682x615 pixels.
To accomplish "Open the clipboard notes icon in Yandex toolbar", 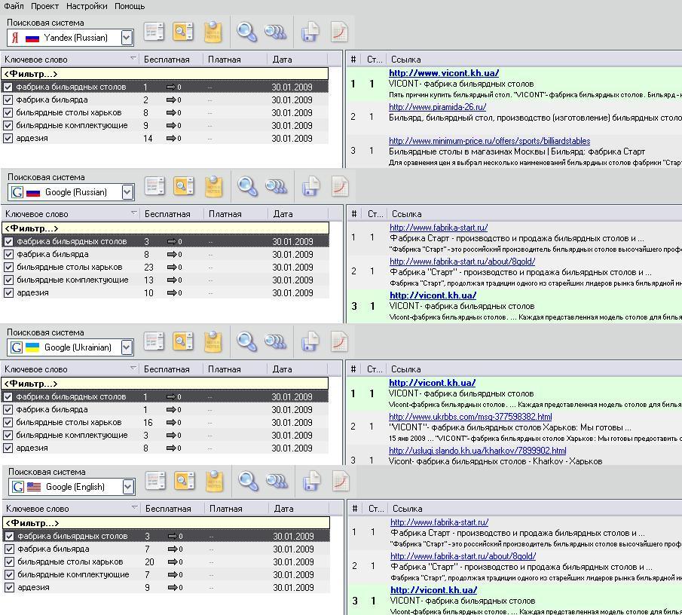I will tap(213, 32).
